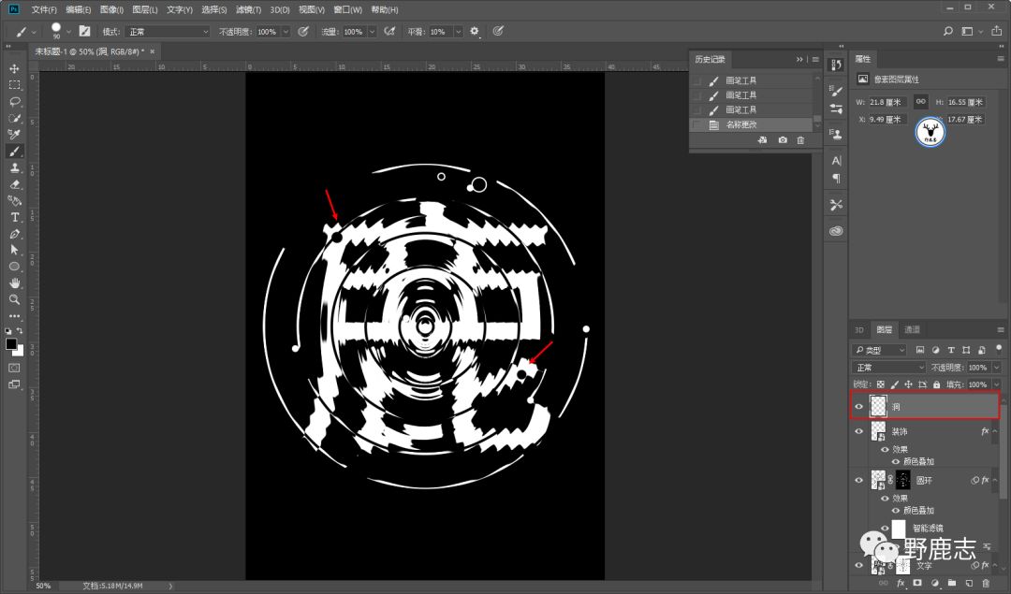
Task: Select the Quick Selection tool
Action: [14, 118]
